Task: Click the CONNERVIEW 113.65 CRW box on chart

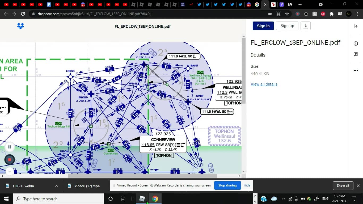Action: coord(163,144)
